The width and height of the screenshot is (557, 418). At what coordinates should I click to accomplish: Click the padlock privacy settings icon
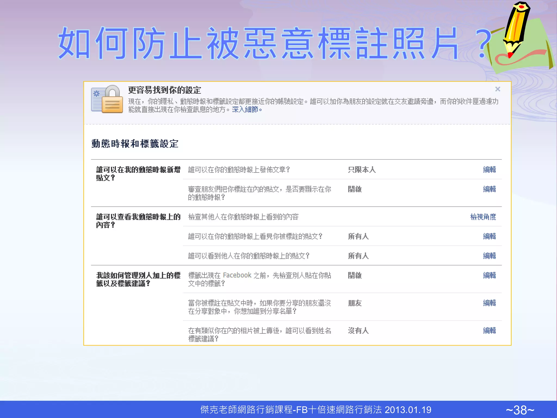coord(107,99)
